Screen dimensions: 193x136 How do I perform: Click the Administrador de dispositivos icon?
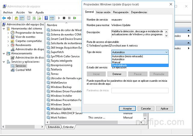point(13,49)
